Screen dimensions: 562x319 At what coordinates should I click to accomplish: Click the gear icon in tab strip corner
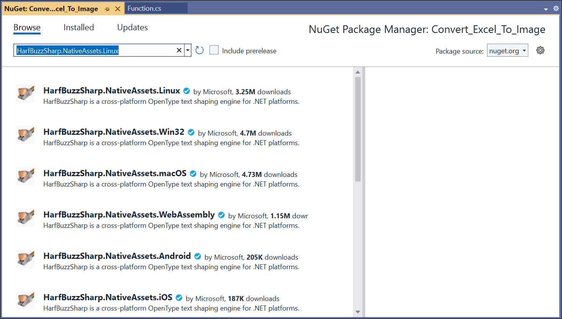(556, 8)
